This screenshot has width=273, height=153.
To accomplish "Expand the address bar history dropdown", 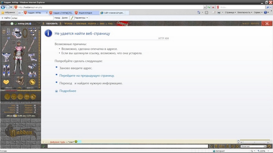I will 205,7.
